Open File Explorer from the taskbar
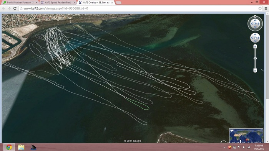This screenshot has width=269, height=151. pos(21,147)
